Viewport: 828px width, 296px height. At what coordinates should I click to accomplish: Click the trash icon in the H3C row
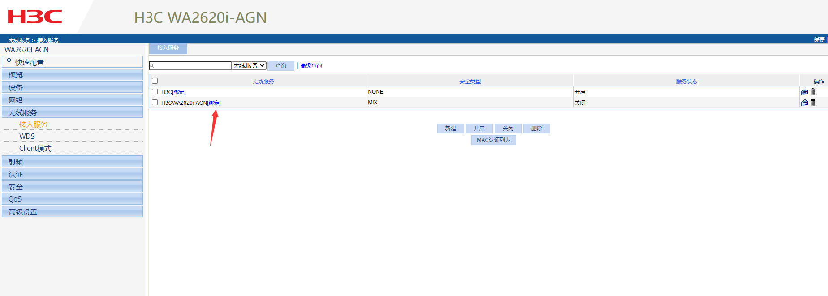[813, 92]
